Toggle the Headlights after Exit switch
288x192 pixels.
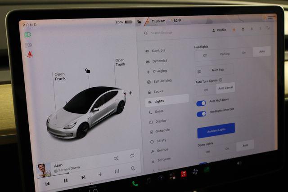click(x=201, y=114)
